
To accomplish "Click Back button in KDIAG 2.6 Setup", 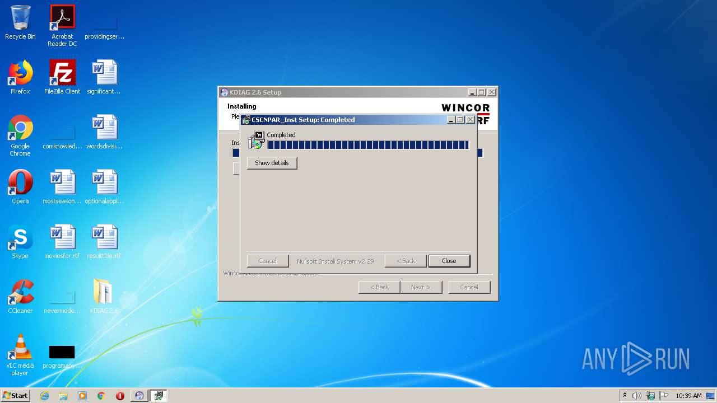I will pyautogui.click(x=379, y=287).
